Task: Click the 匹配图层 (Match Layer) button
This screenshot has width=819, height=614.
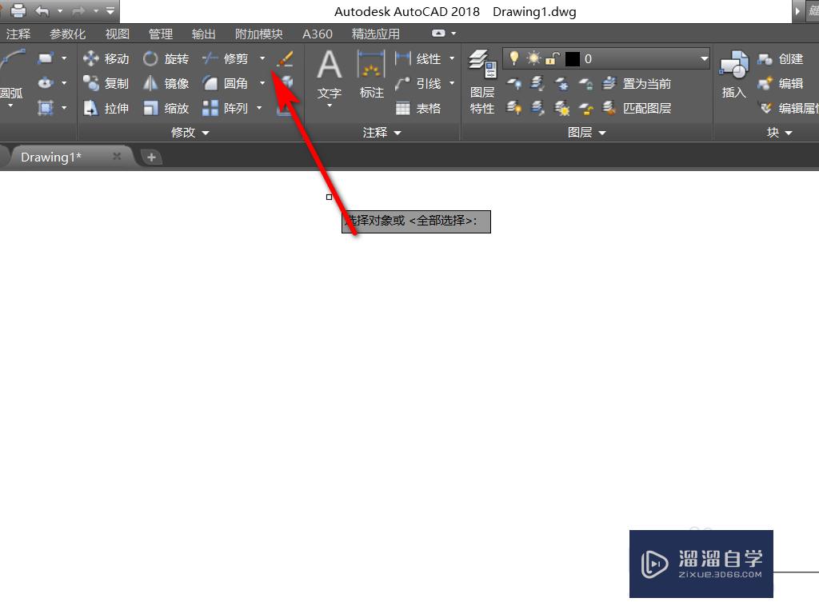Action: [x=646, y=108]
